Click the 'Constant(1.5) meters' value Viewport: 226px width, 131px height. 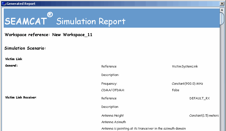[x=204, y=115]
